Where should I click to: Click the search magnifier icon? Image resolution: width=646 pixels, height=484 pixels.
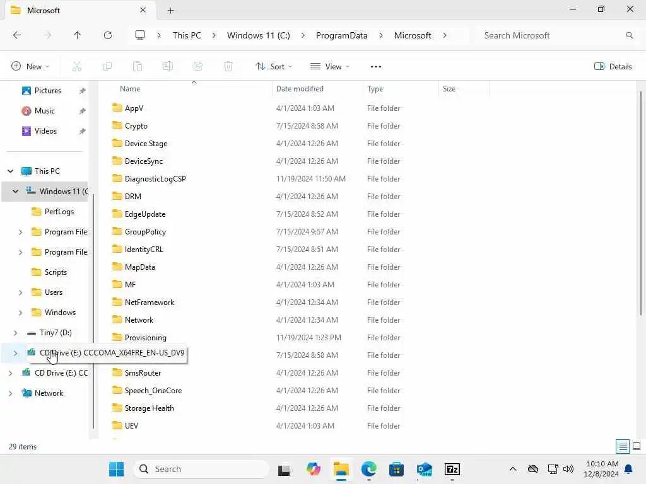pos(629,35)
